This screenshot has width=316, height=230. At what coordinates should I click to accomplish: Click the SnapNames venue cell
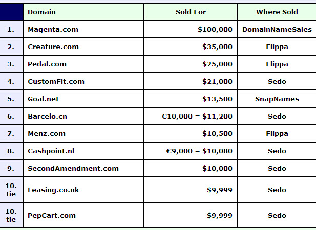pyautogui.click(x=277, y=99)
